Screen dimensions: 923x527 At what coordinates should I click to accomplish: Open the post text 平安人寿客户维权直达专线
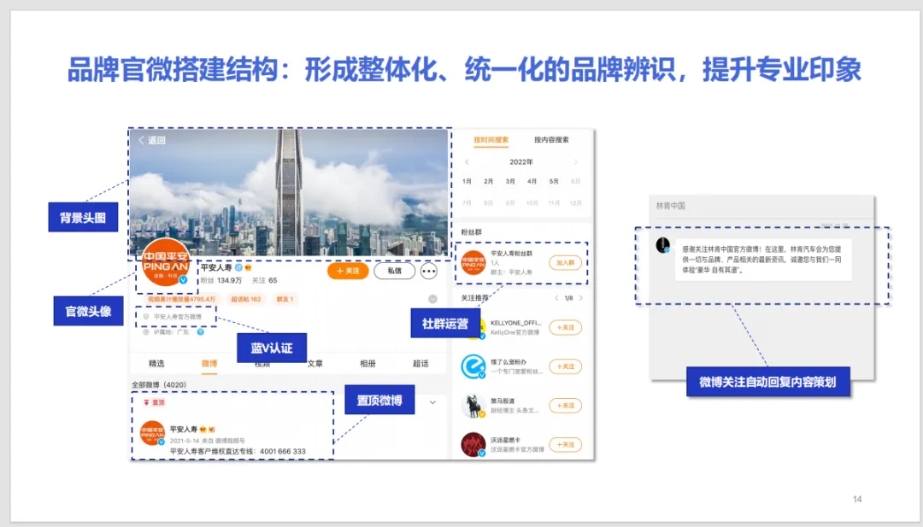[238, 452]
